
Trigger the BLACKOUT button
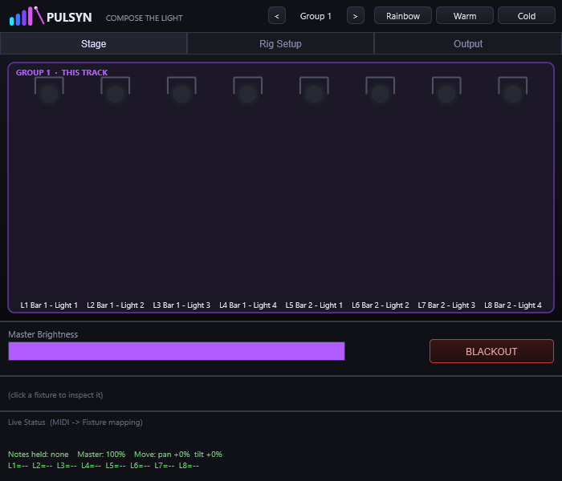491,351
